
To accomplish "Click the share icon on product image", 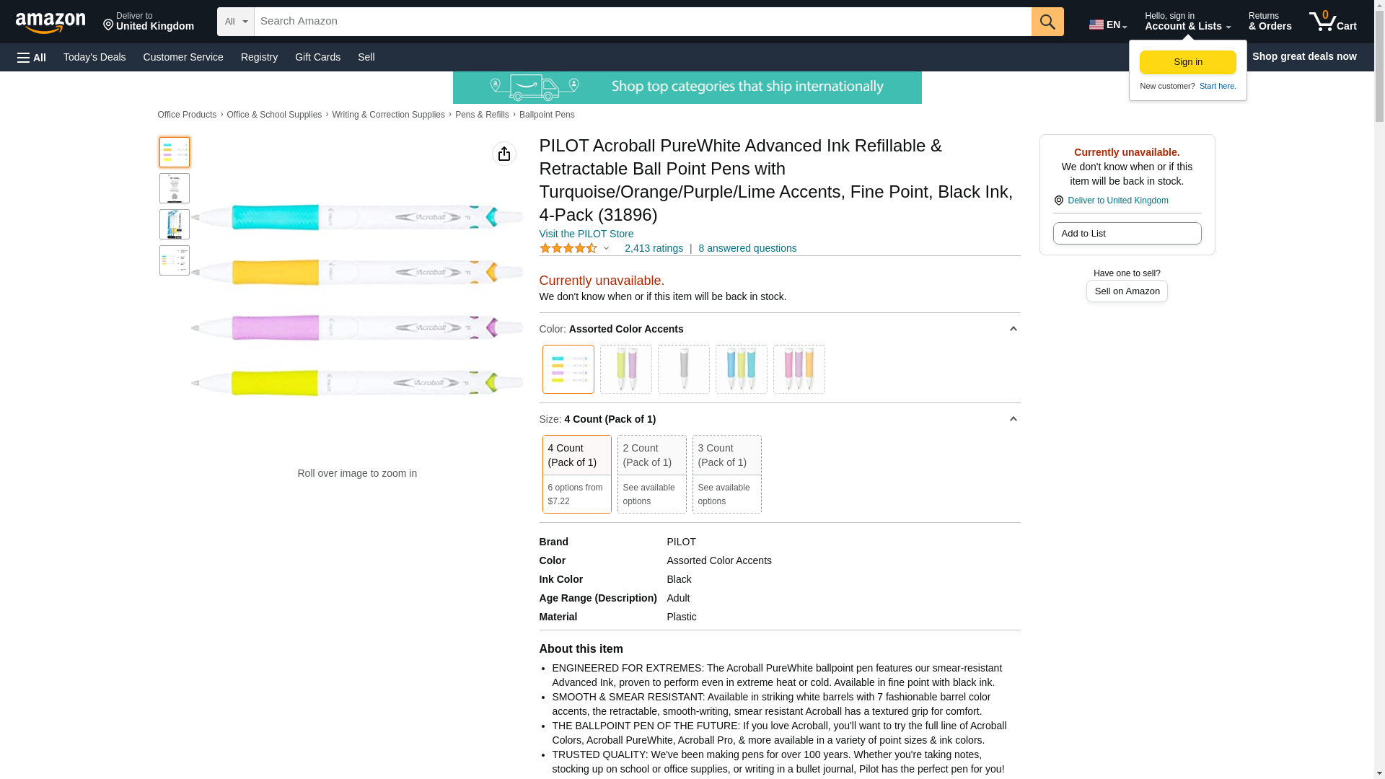I will [x=504, y=154].
